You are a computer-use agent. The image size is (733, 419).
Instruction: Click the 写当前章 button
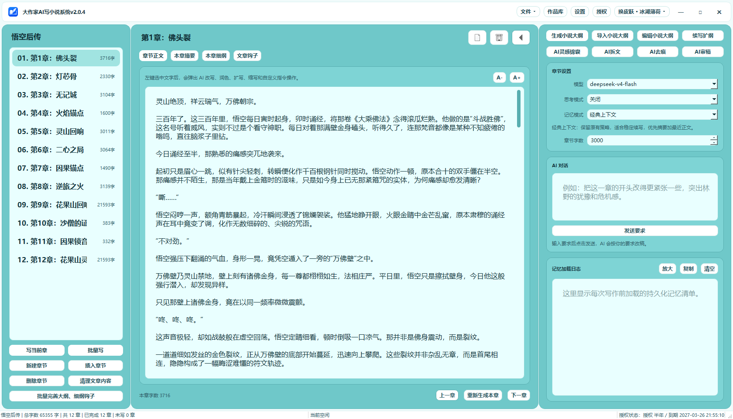tap(37, 350)
